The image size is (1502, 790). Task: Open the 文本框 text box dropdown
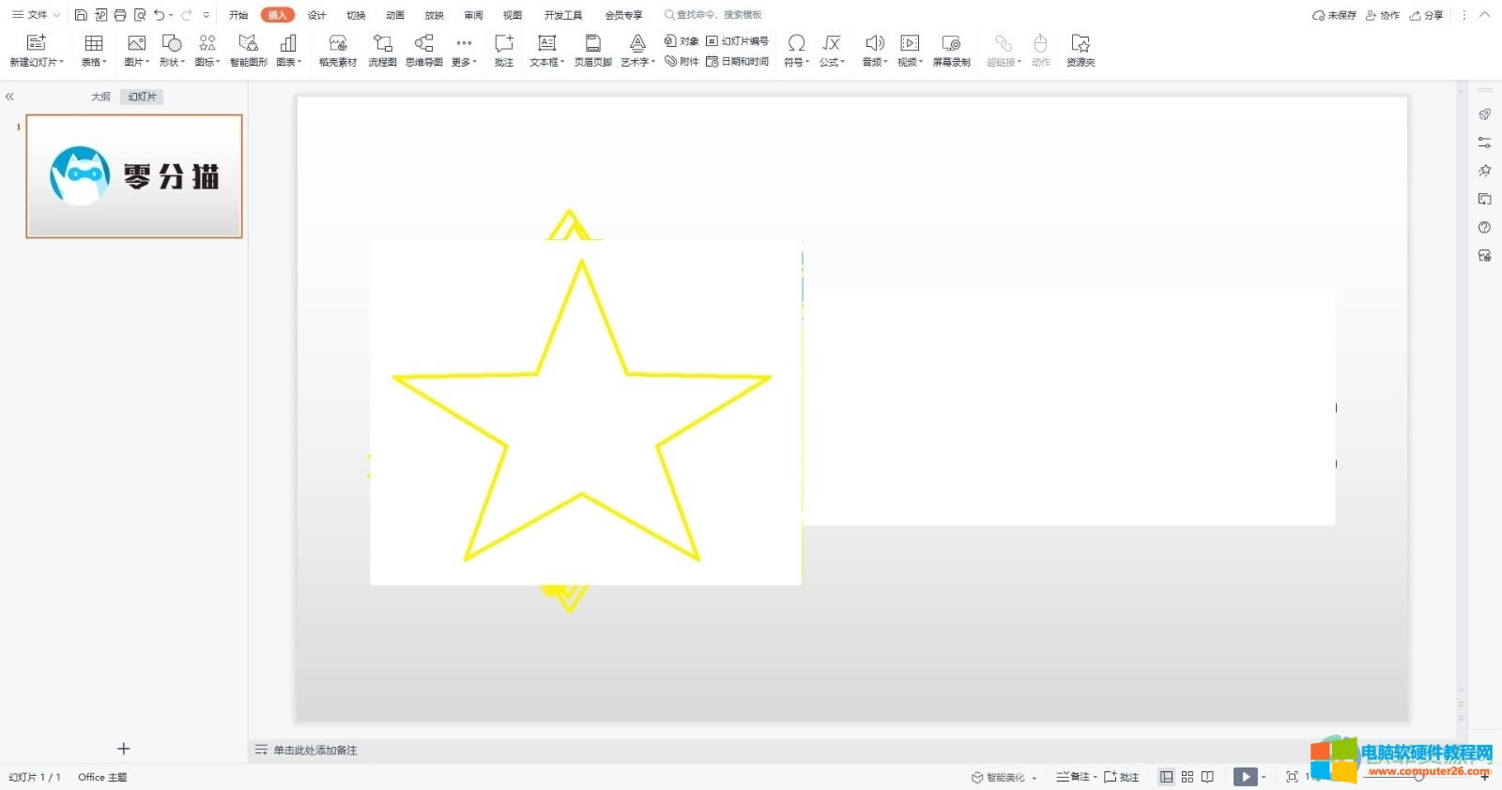546,50
